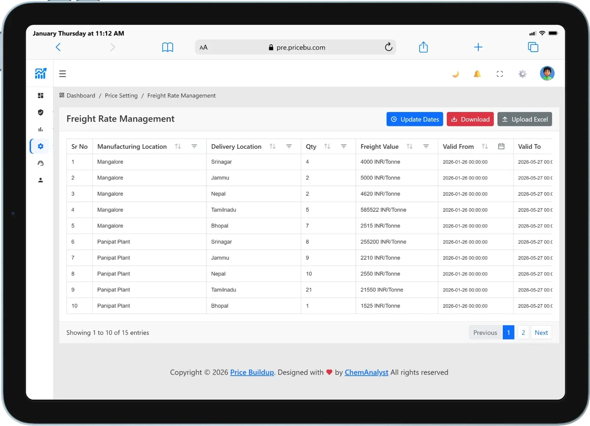Enter fullscreen using the expand icon
The width and height of the screenshot is (590, 426).
[x=500, y=74]
